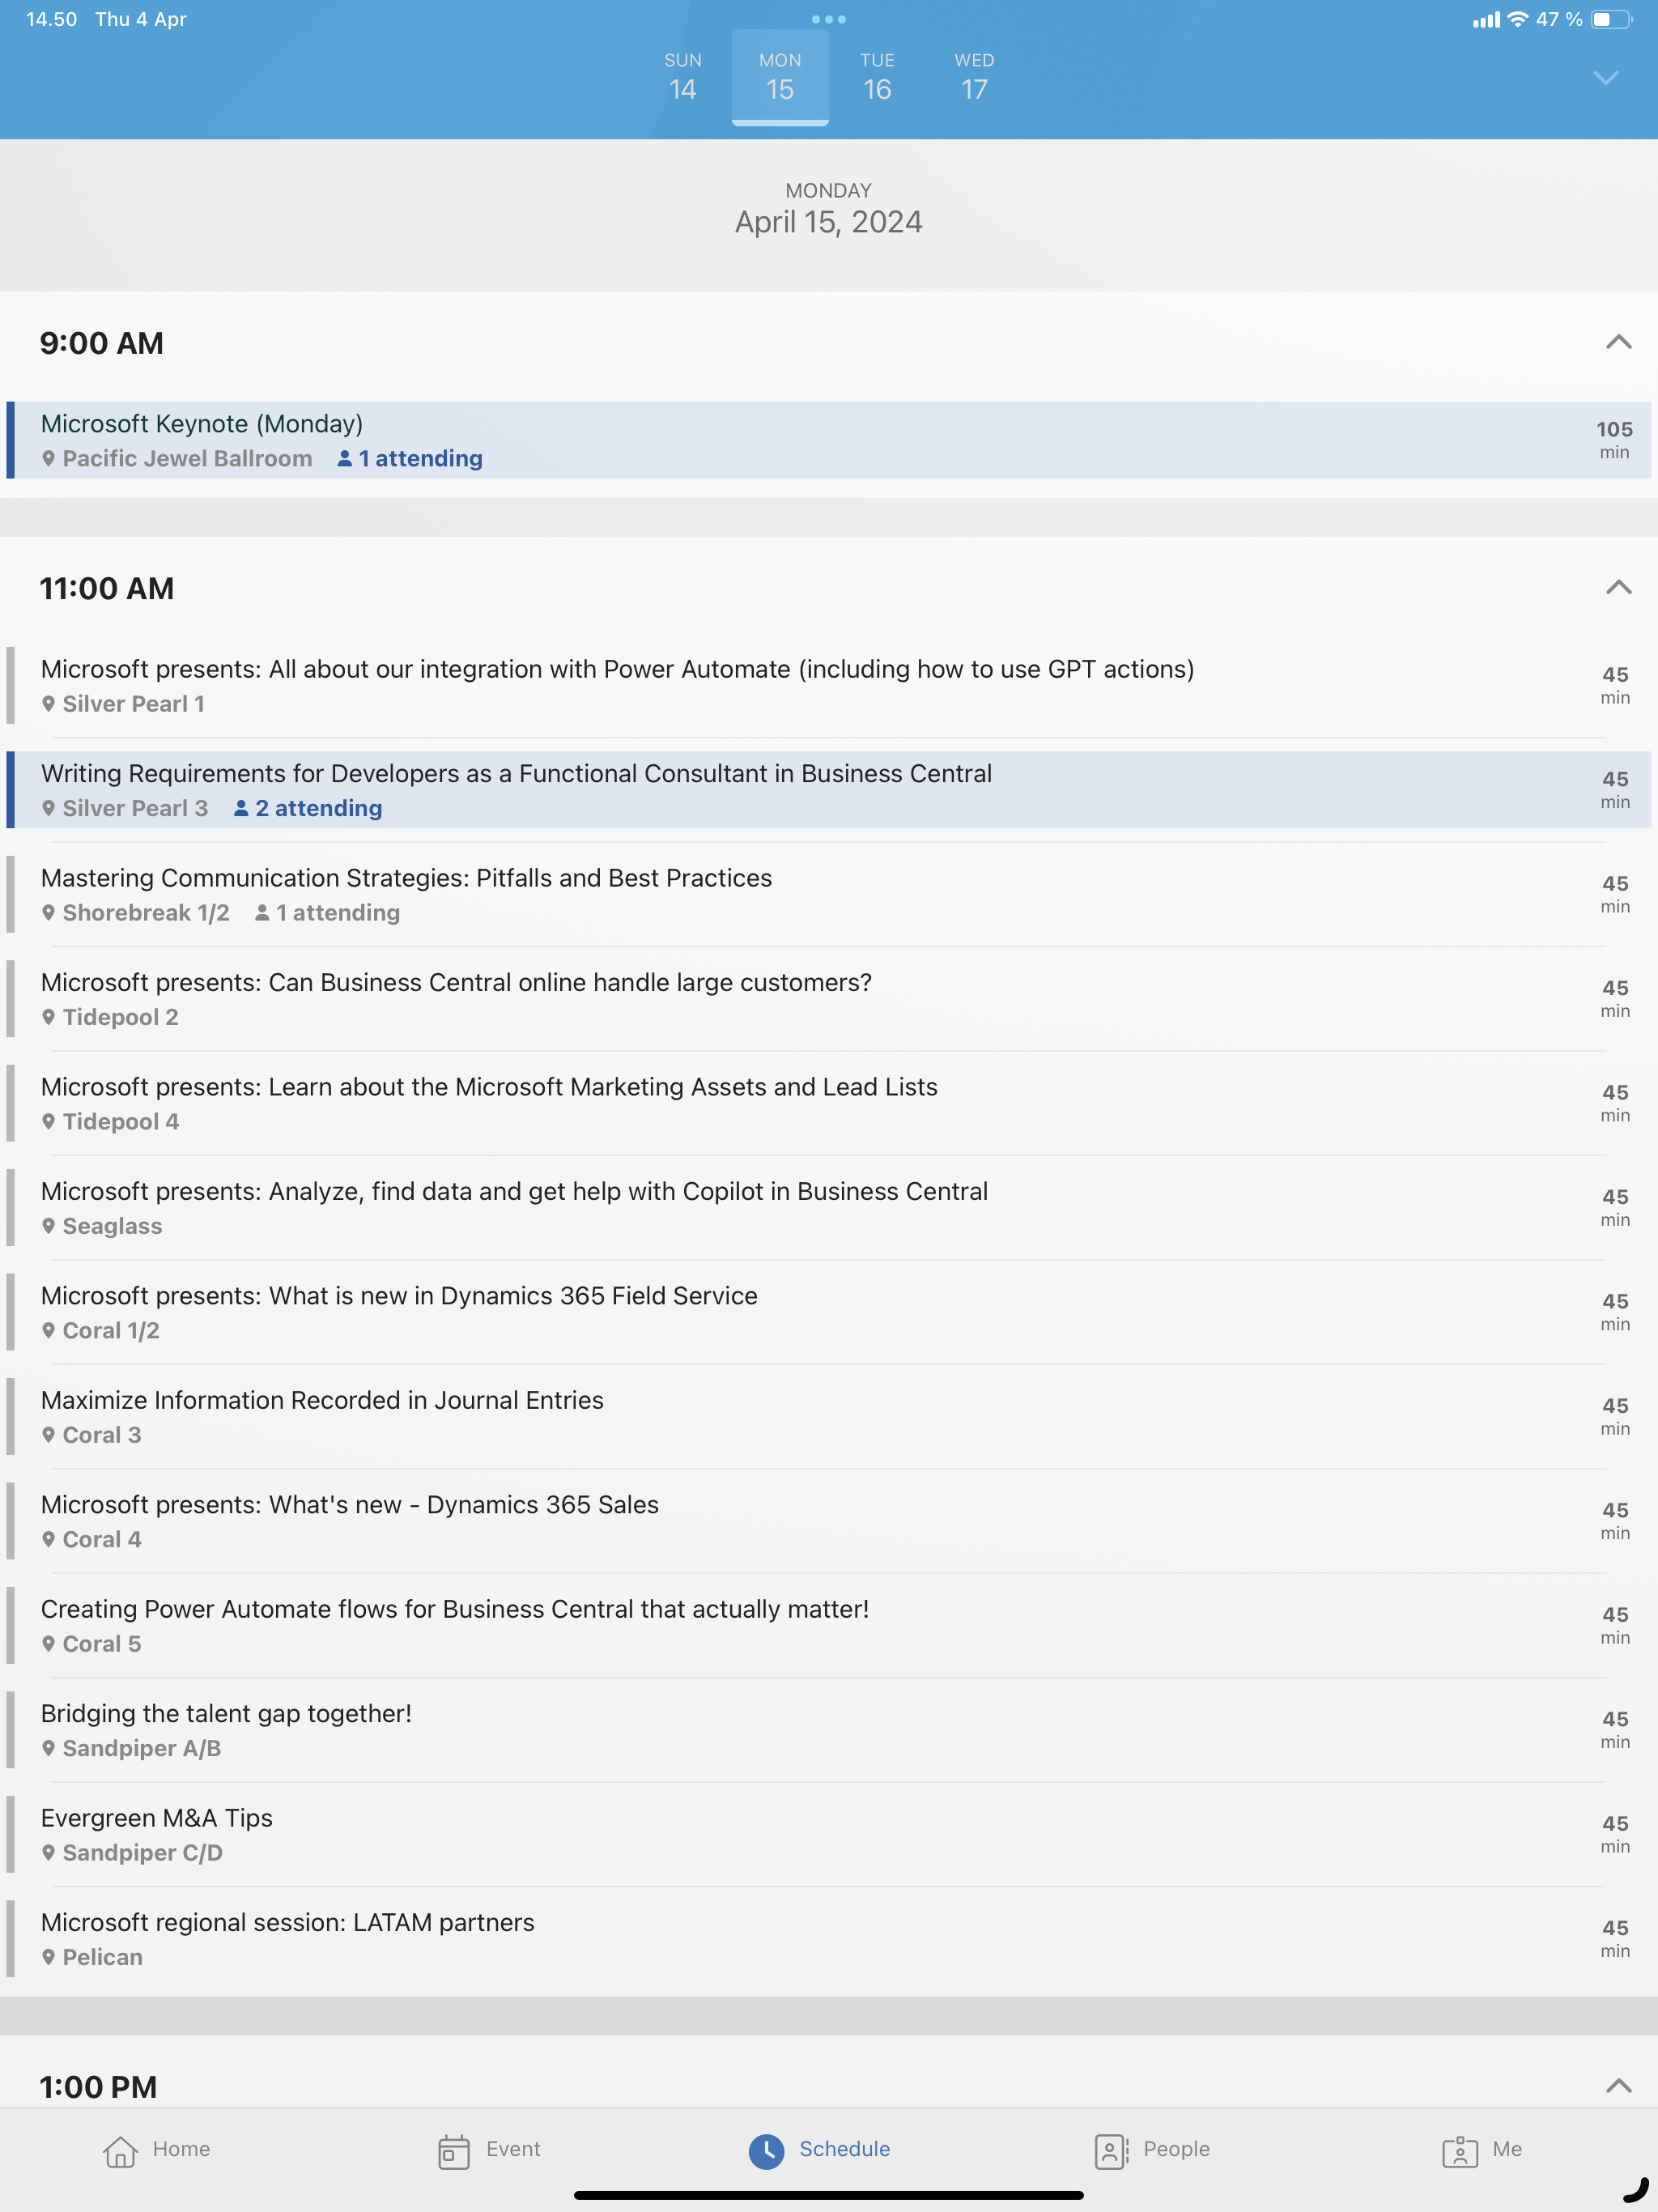
Task: Tap the battery status icon
Action: [x=1612, y=19]
